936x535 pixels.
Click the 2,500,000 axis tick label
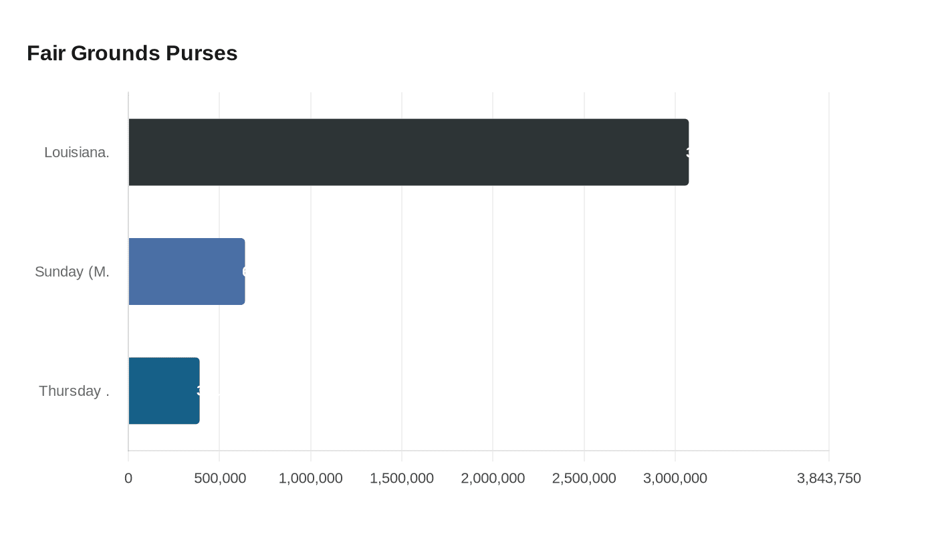coord(584,478)
